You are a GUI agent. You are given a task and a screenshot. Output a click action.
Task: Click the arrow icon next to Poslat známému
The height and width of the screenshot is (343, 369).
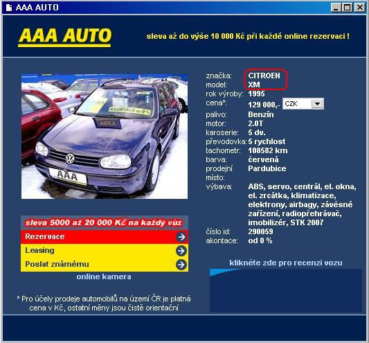pos(181,265)
